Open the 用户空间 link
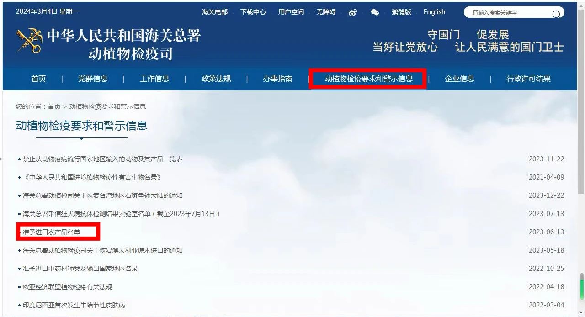This screenshot has height=317, width=585. point(291,12)
